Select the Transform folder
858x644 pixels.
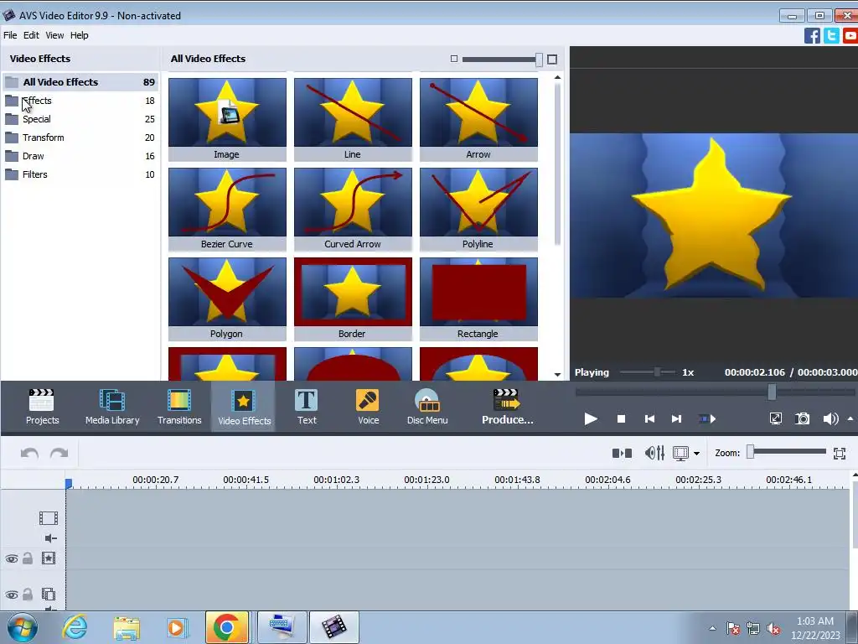[80, 138]
